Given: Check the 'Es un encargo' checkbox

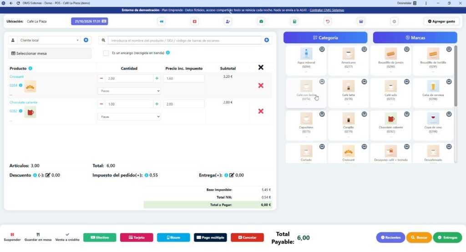Looking at the screenshot, I should pyautogui.click(x=106, y=53).
